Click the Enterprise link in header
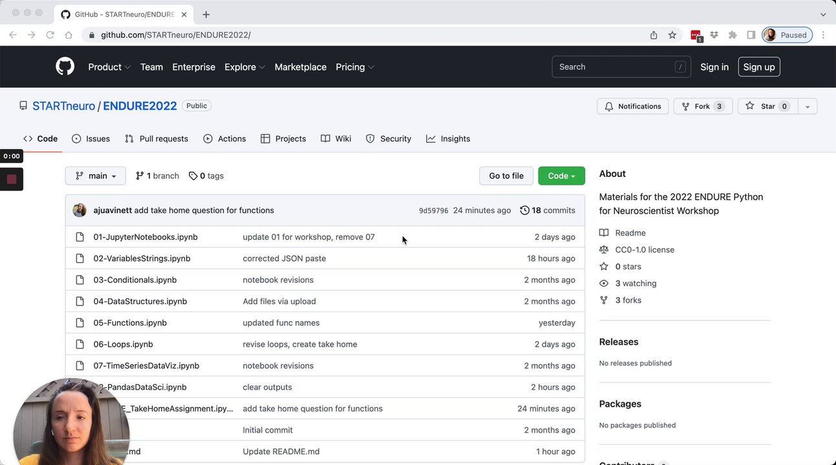 click(194, 67)
